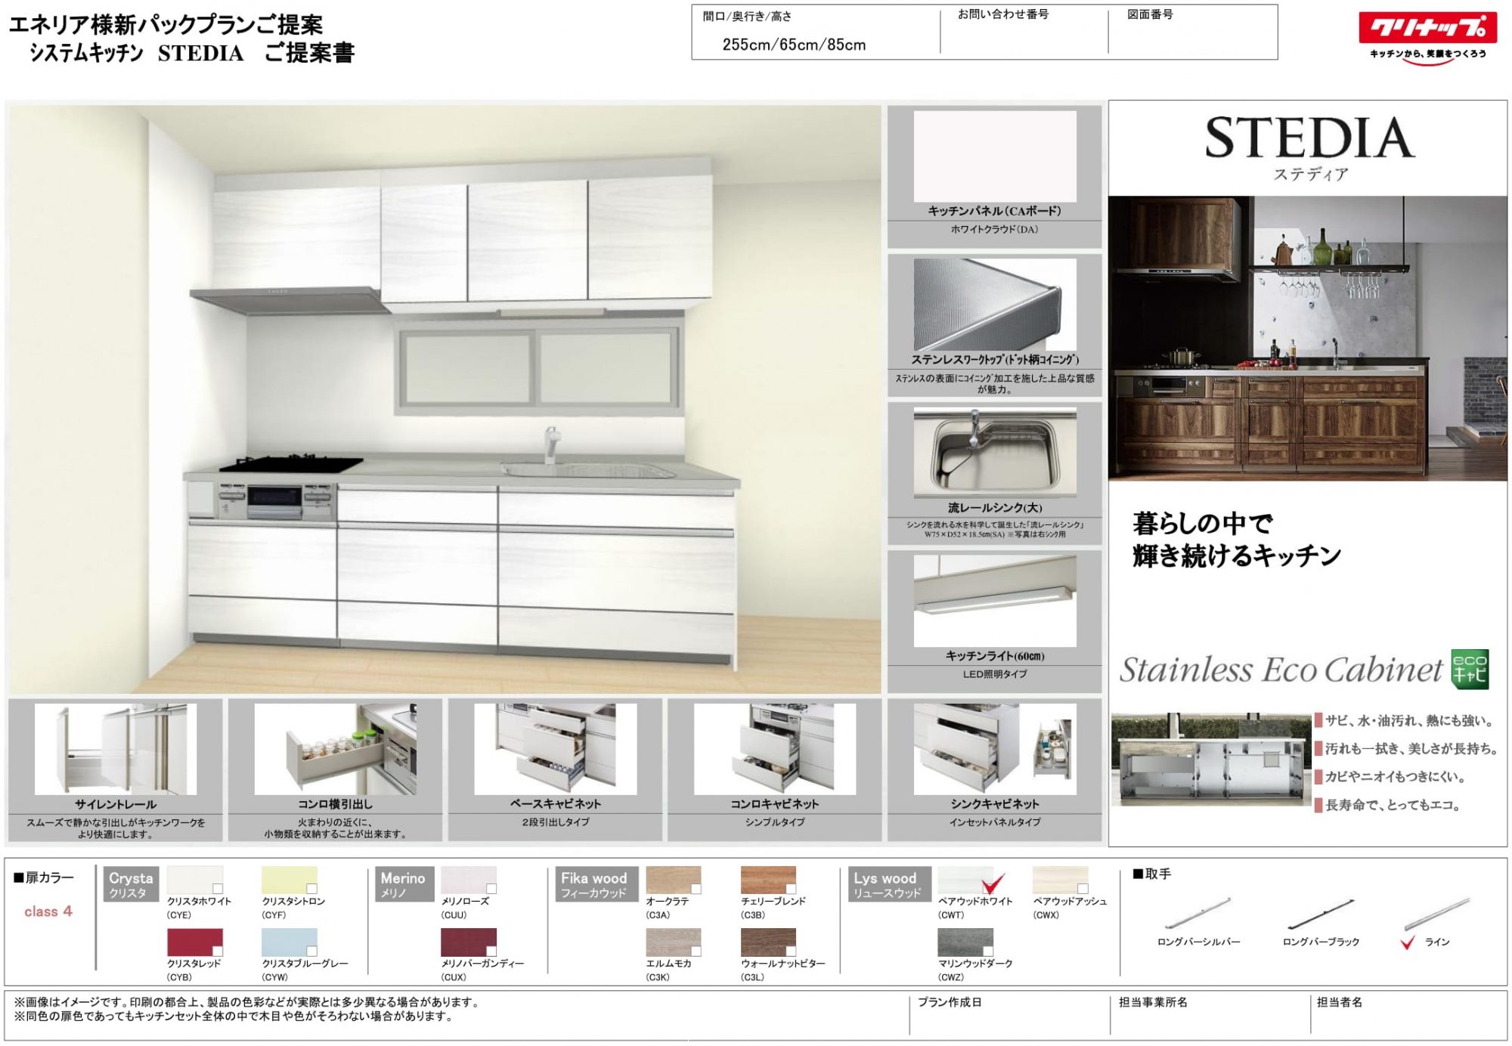This screenshot has height=1046, width=1512.
Task: Click the slogan 暮らしの中で輝き続けるキッチン
Action: 1237,540
